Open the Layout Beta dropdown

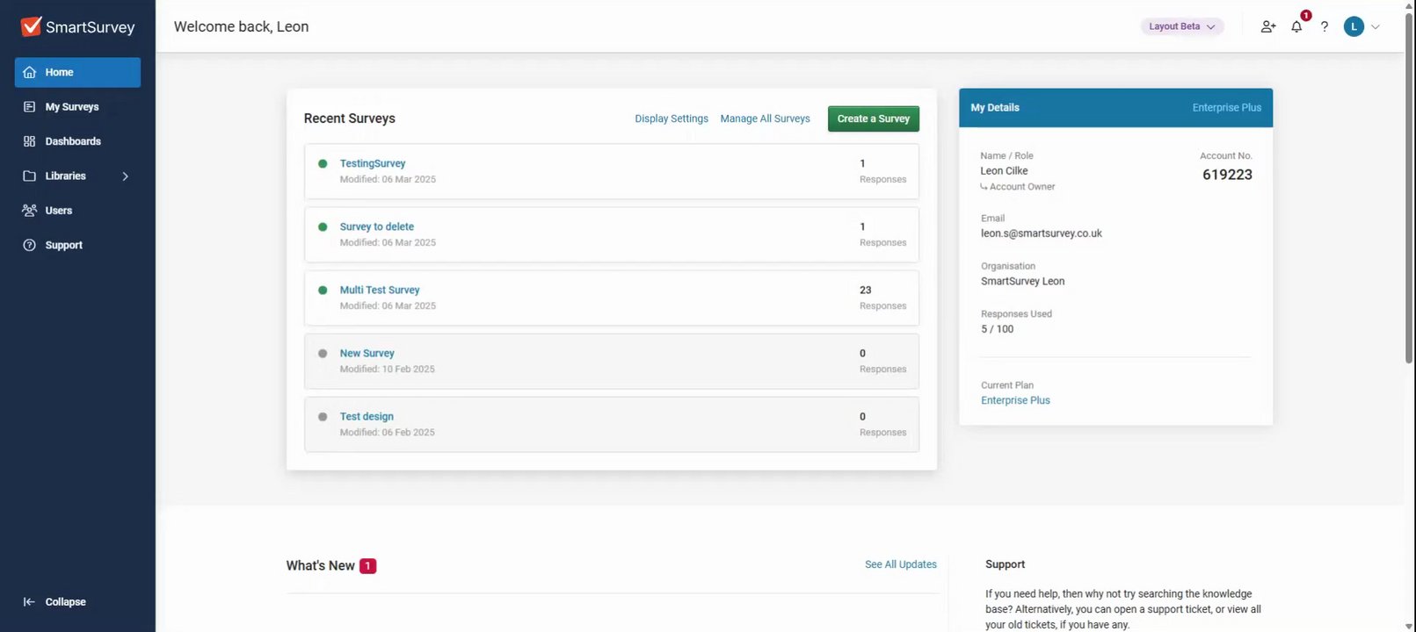click(x=1182, y=26)
